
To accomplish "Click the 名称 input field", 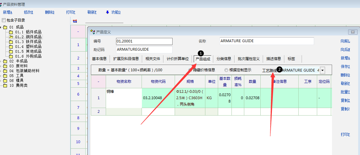I will [266, 41].
